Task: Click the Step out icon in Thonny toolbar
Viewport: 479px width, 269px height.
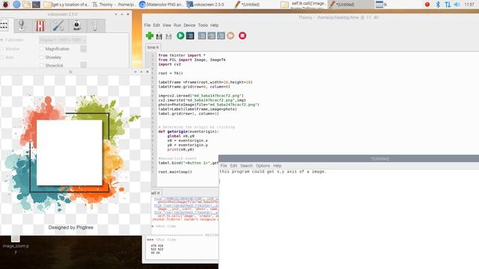Action: click(221, 36)
